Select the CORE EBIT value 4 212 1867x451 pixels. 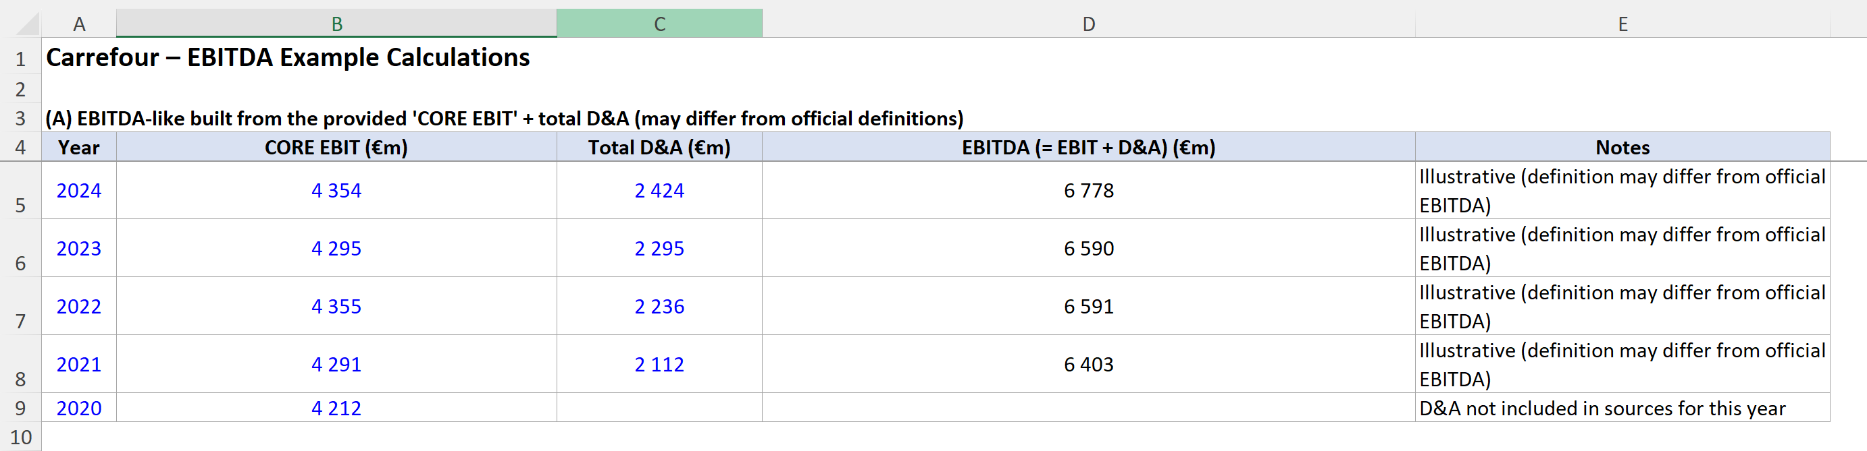tap(336, 408)
